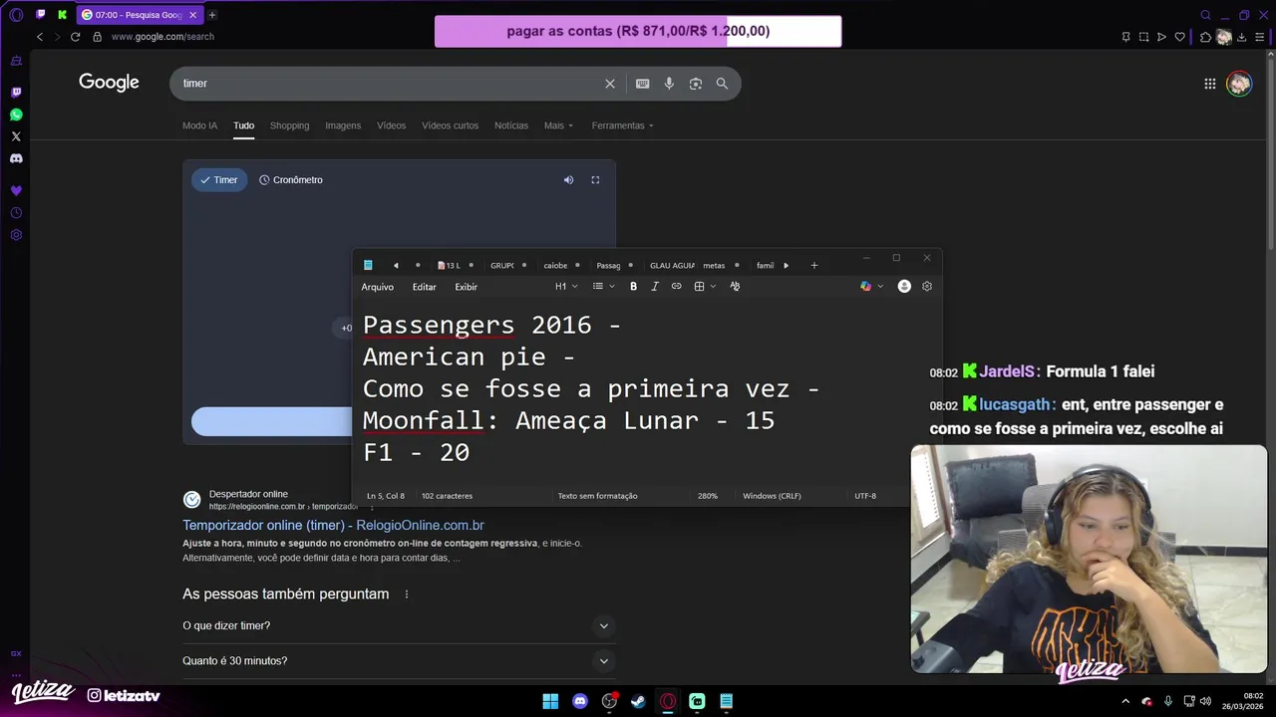Select the Timer tab in Google widget

(x=219, y=180)
